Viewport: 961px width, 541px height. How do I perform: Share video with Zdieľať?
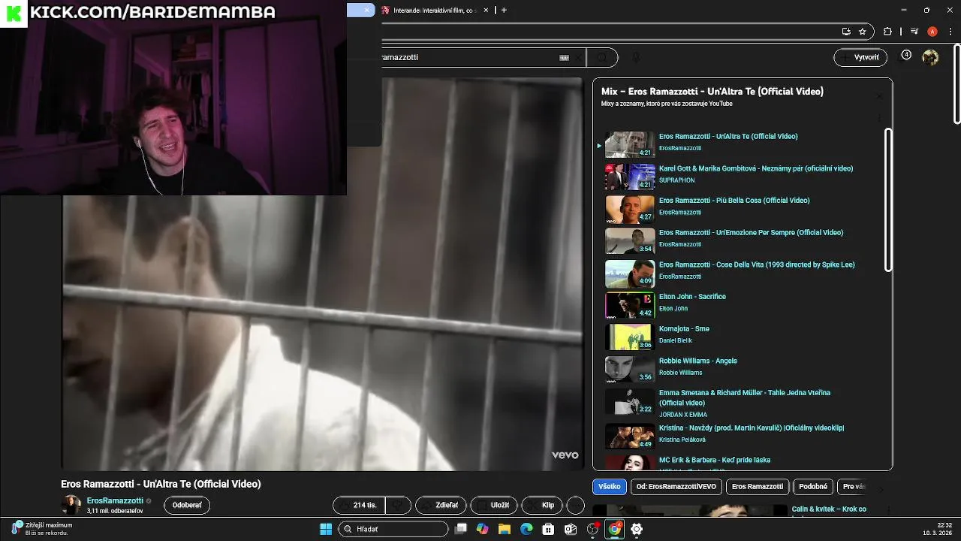point(441,505)
